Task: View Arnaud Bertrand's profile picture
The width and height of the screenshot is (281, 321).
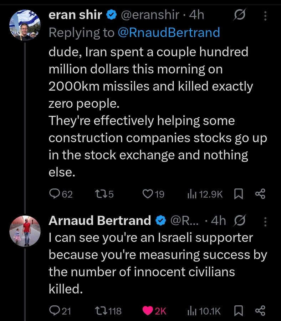Action: tap(23, 231)
